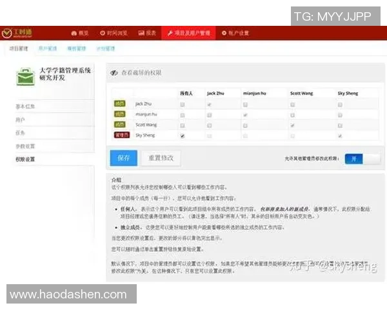Click the 介绍 heading in help panel
This screenshot has height=310, width=387.
(x=116, y=180)
